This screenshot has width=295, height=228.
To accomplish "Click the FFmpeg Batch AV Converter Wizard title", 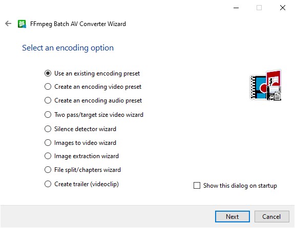I will [x=78, y=24].
